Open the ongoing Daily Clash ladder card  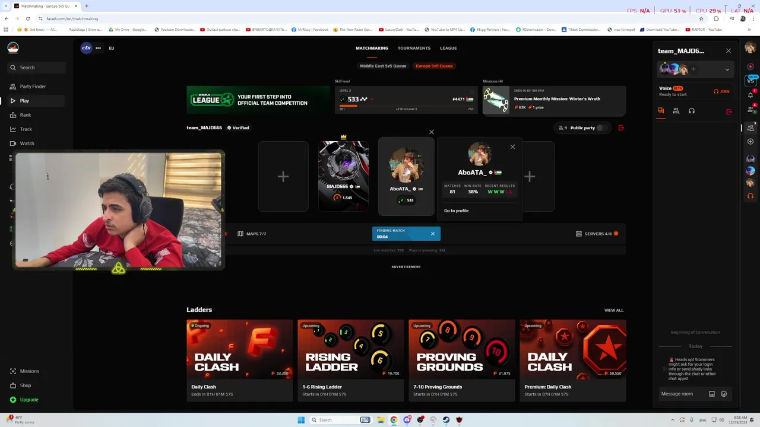(x=240, y=361)
